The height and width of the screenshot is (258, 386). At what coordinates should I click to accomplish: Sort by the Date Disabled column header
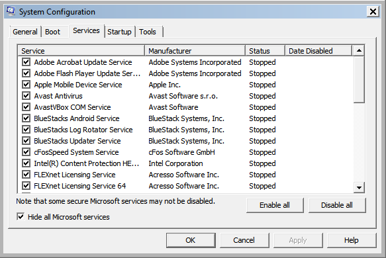[x=318, y=51]
